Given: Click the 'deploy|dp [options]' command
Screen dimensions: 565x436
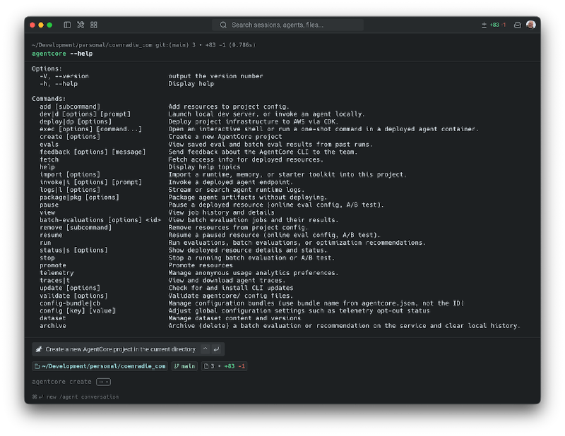Looking at the screenshot, I should tap(76, 121).
